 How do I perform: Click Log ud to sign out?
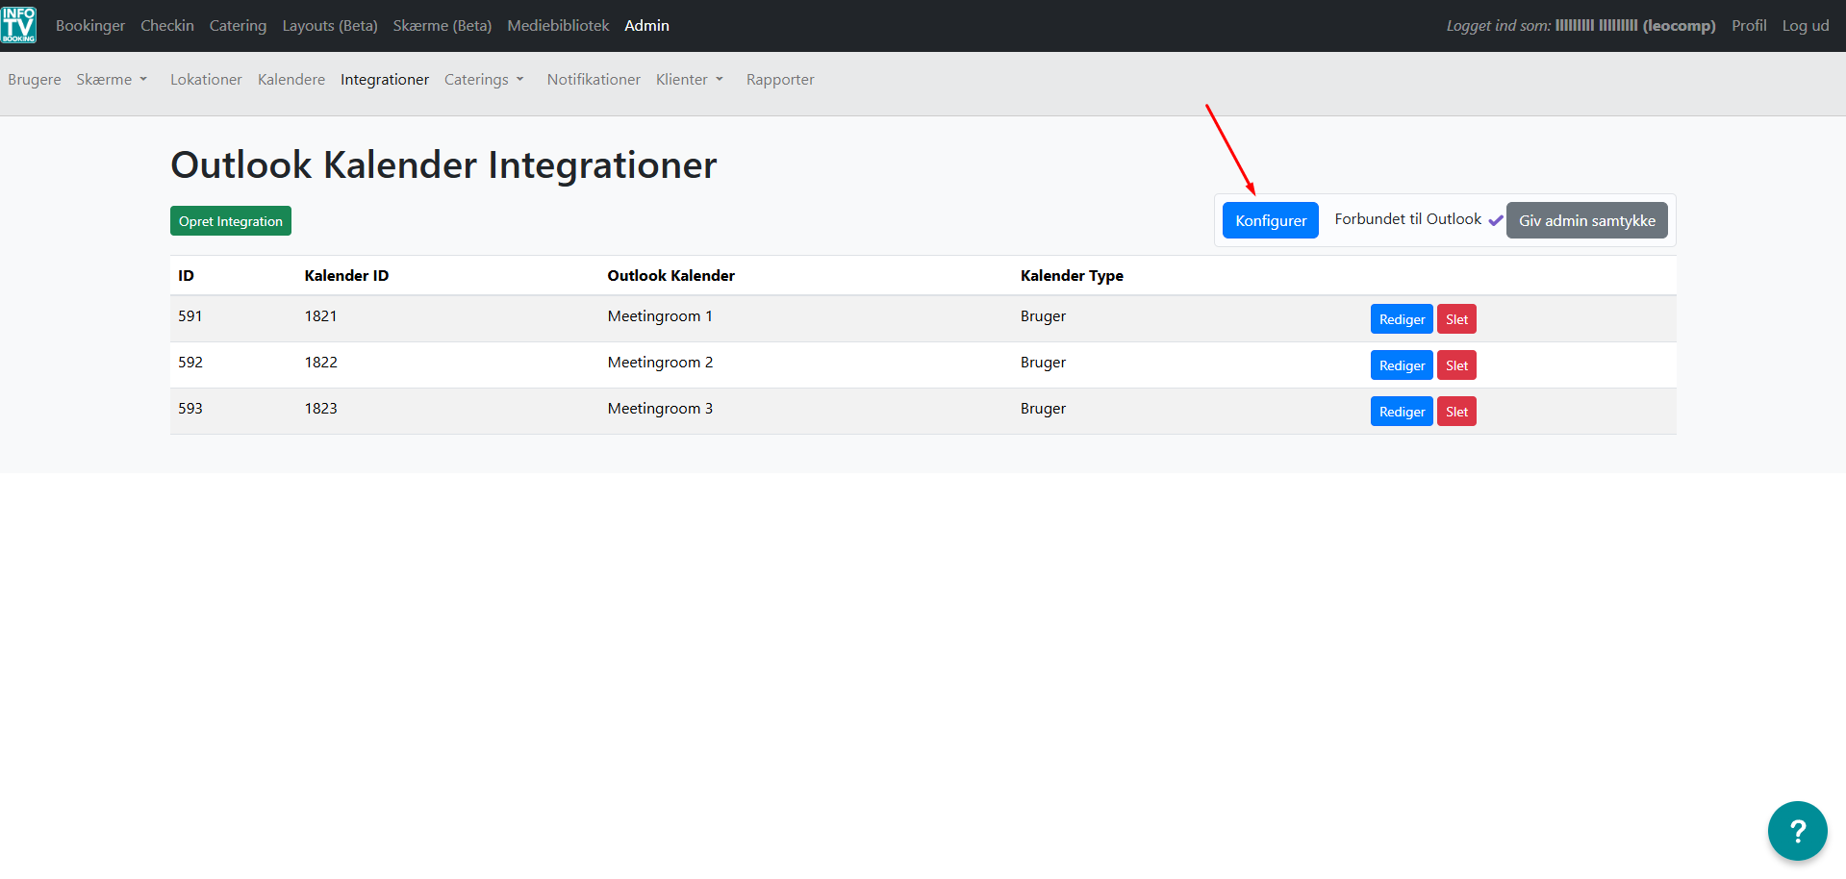[1806, 26]
